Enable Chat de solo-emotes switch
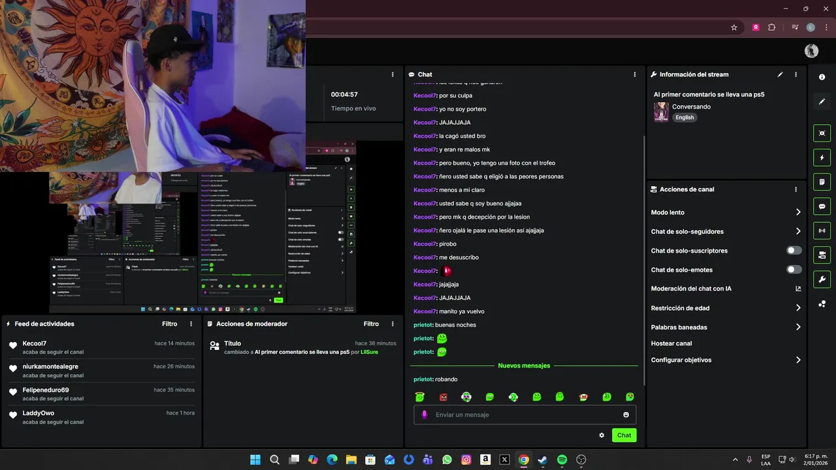Image resolution: width=836 pixels, height=470 pixels. (794, 270)
